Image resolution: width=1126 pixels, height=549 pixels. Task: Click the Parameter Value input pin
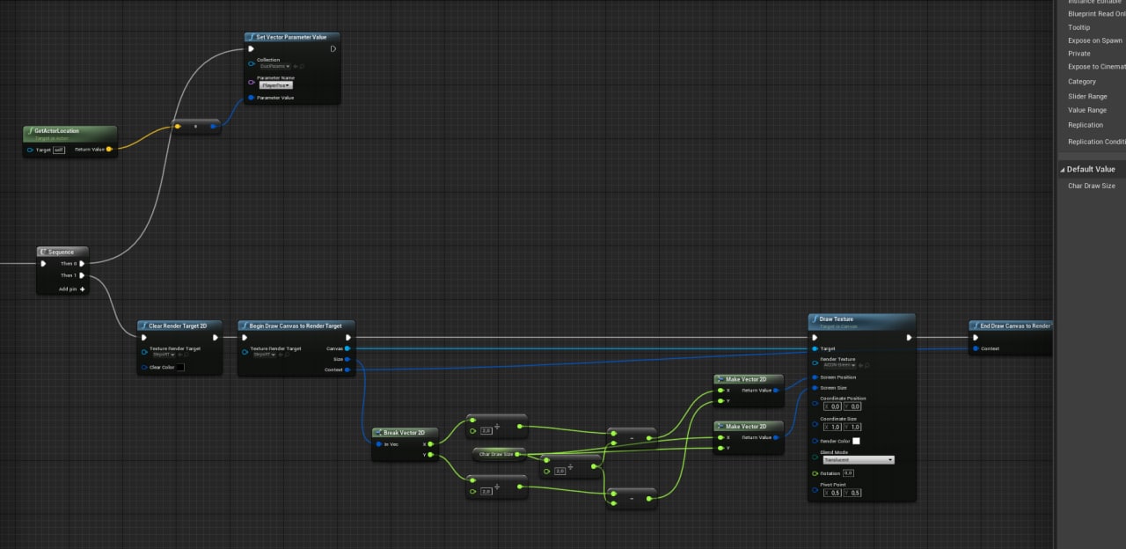tap(252, 98)
